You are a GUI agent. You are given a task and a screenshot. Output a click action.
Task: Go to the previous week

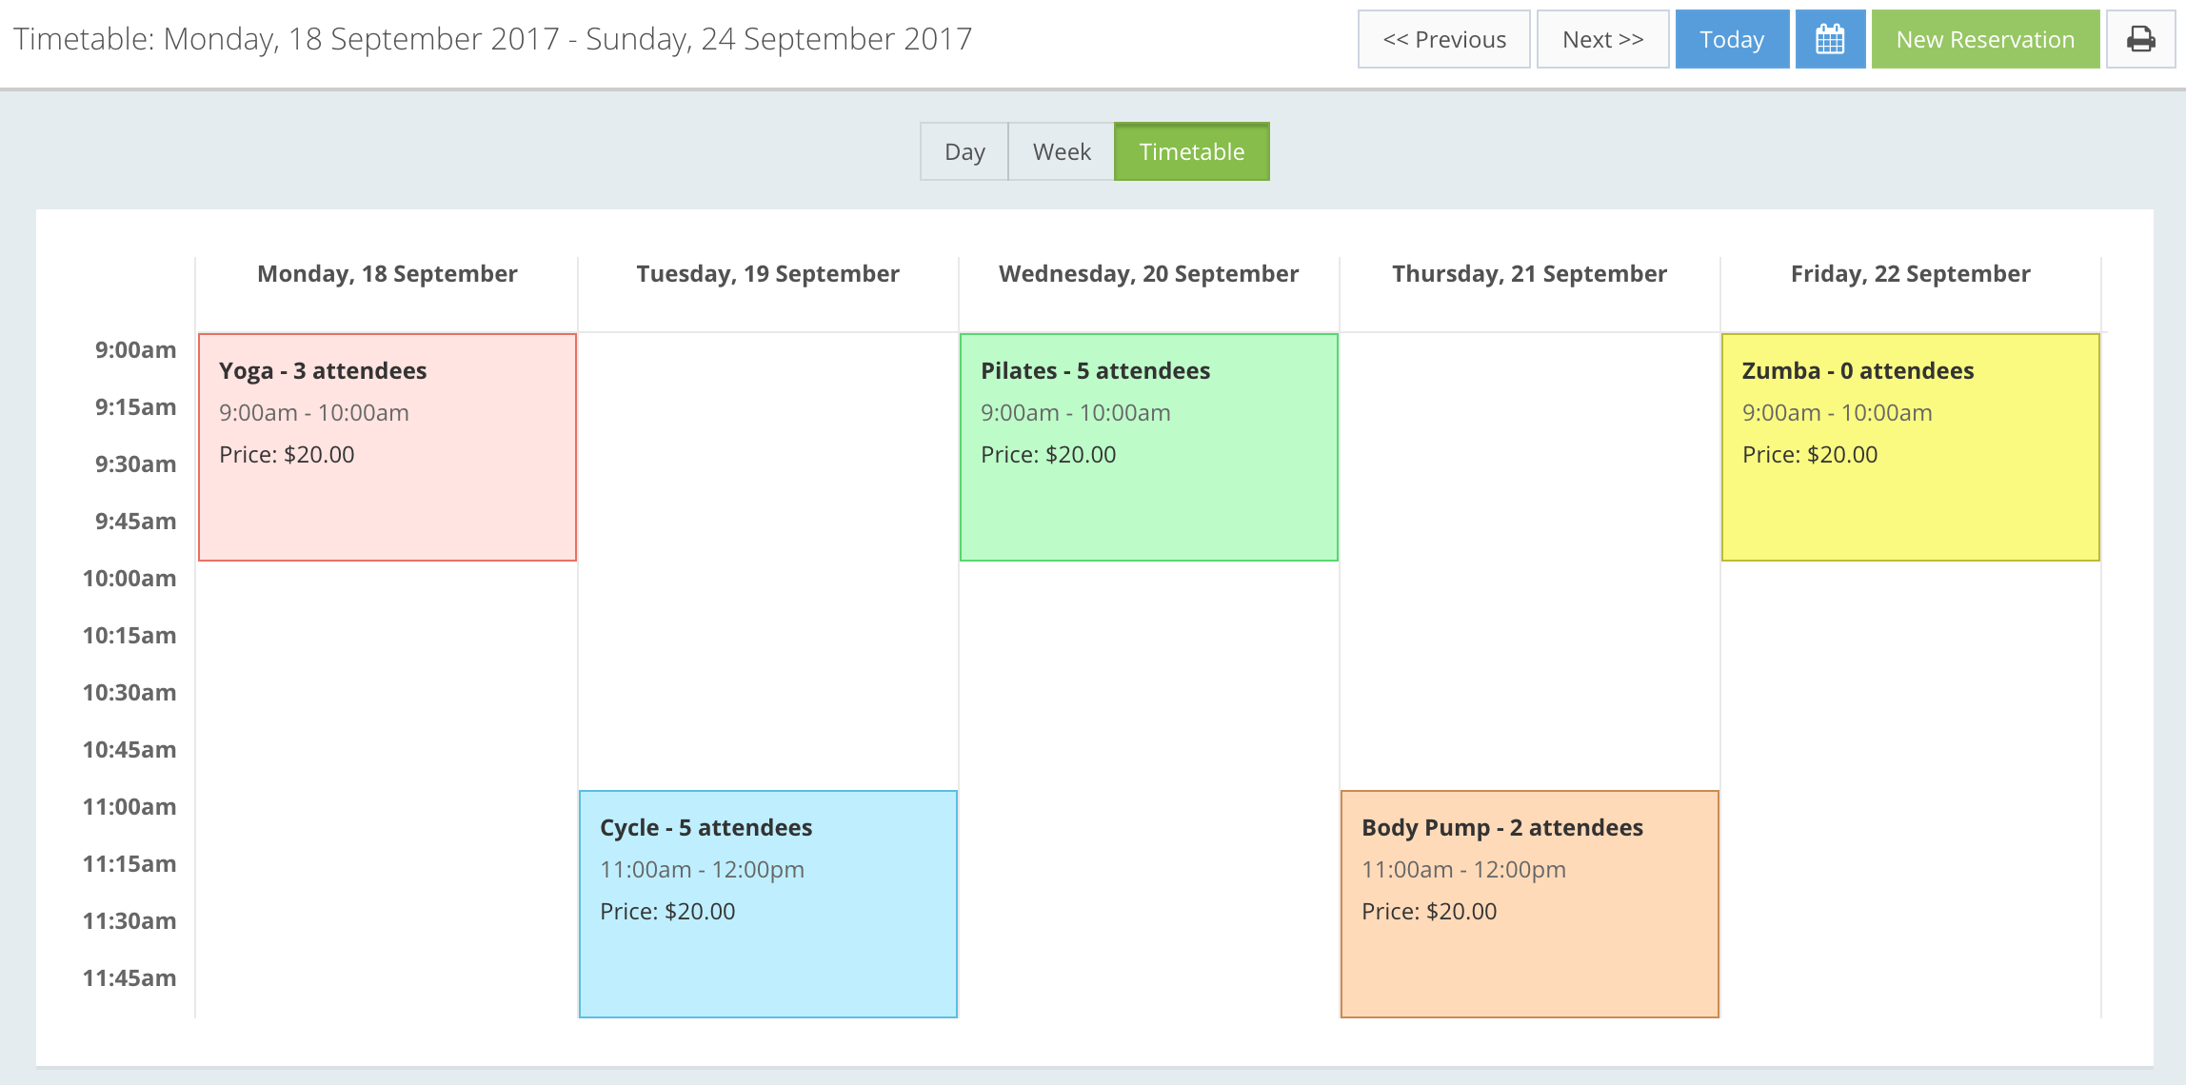pos(1444,39)
